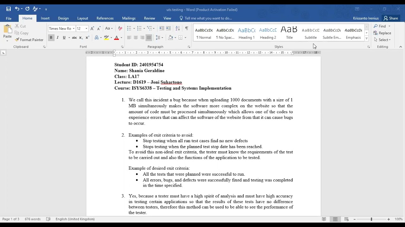The width and height of the screenshot is (405, 227).
Task: Cut the selected text
Action: tap(20, 26)
